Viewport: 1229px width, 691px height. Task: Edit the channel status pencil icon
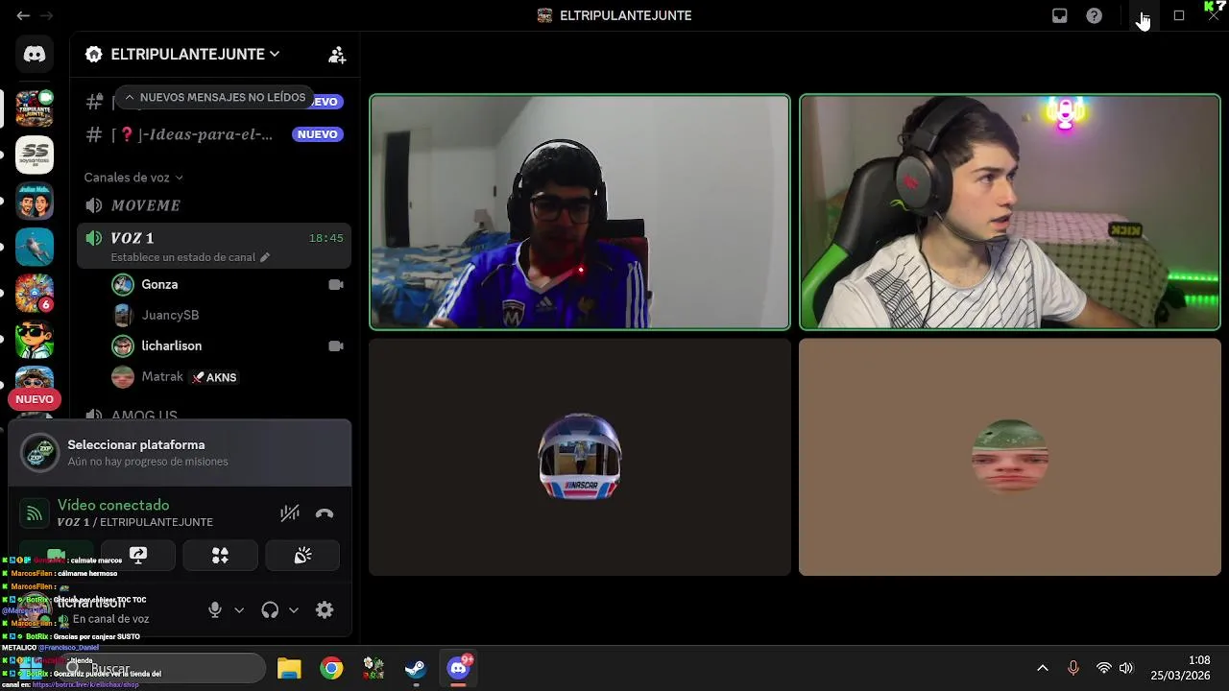point(265,257)
